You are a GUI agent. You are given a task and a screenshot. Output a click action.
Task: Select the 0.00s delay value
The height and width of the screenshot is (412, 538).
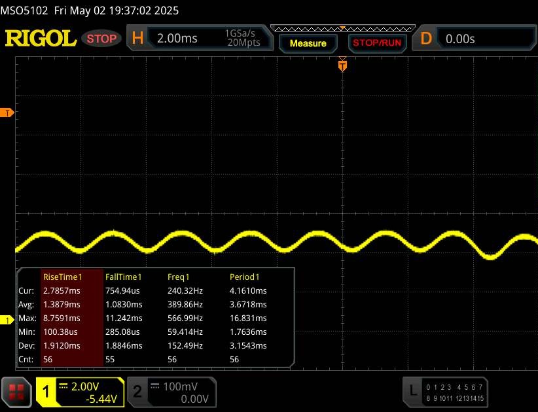pyautogui.click(x=460, y=39)
